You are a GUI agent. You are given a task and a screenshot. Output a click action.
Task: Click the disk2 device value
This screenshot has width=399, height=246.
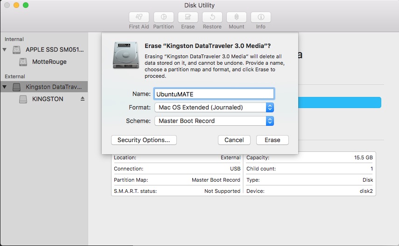point(366,191)
